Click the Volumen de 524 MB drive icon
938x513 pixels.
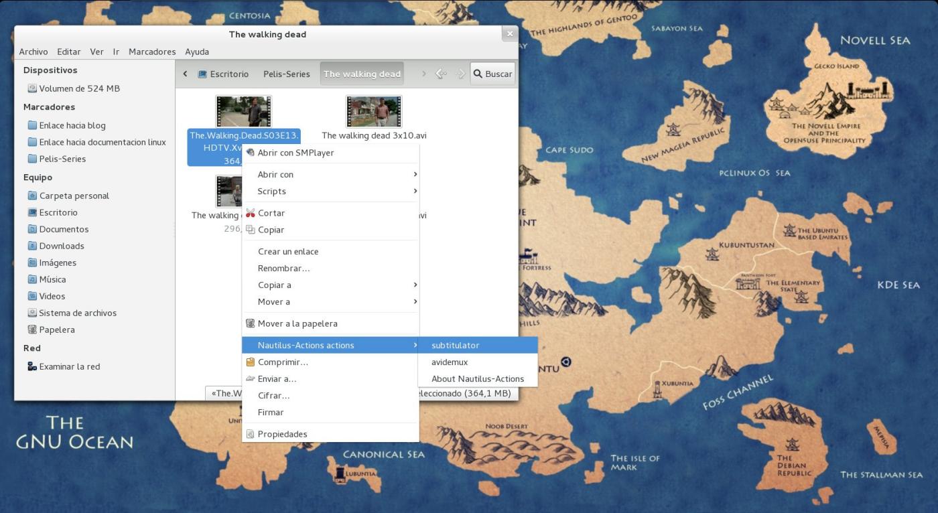pos(32,88)
